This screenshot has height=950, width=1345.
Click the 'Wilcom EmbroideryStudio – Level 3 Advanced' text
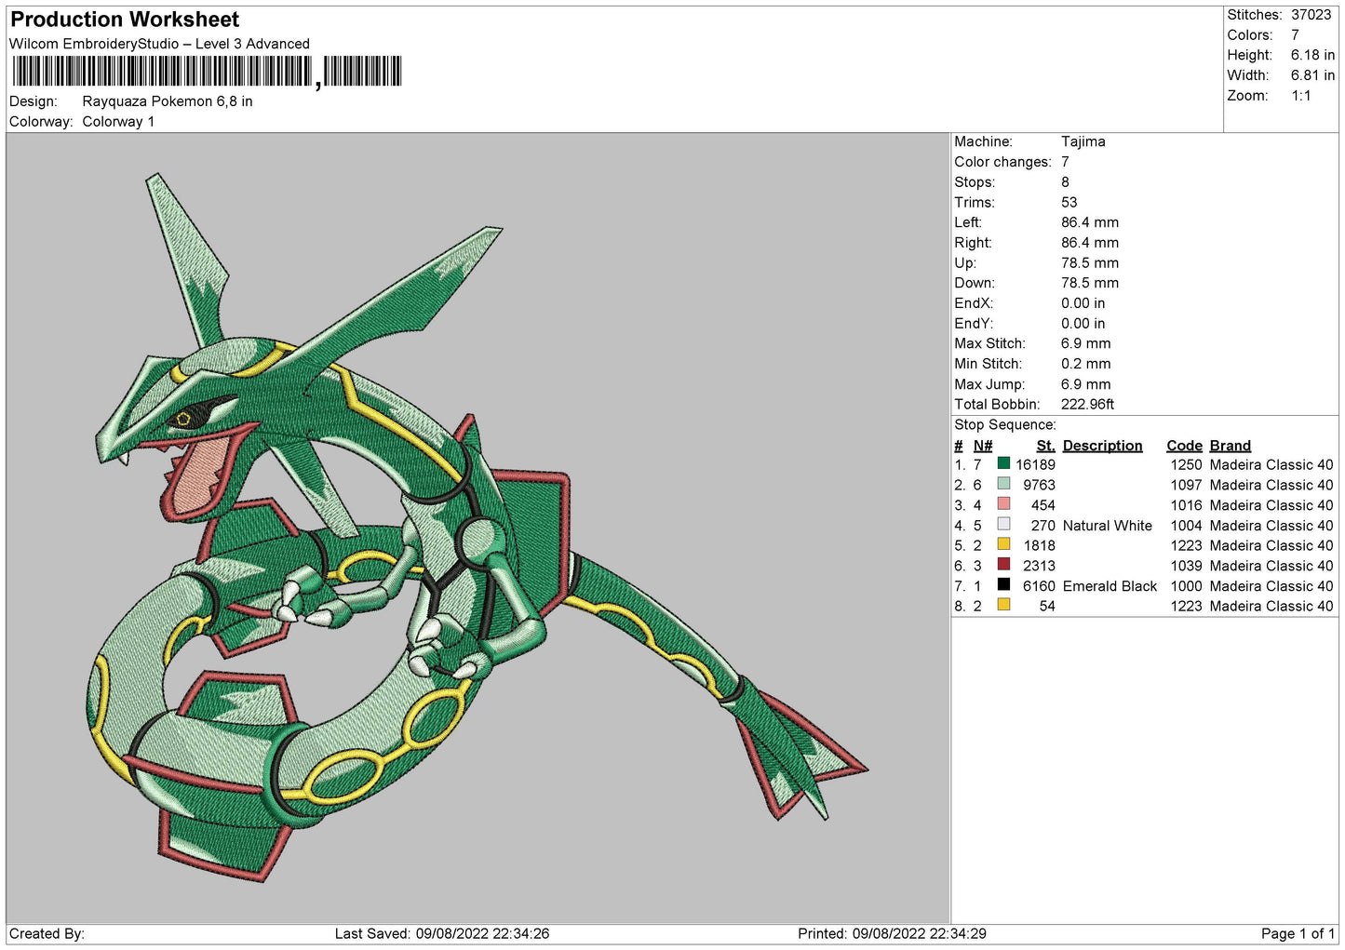point(159,44)
